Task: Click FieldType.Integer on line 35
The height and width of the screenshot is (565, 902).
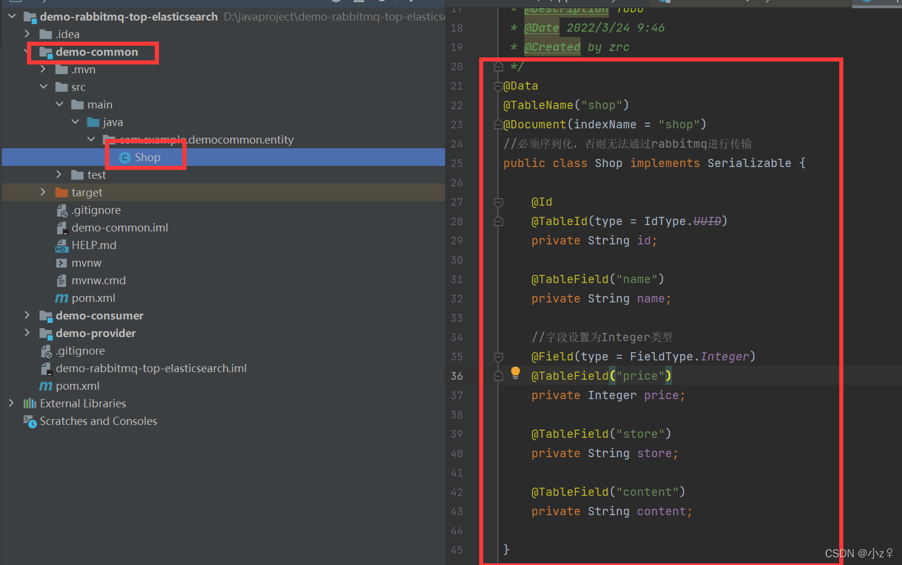Action: click(x=690, y=356)
